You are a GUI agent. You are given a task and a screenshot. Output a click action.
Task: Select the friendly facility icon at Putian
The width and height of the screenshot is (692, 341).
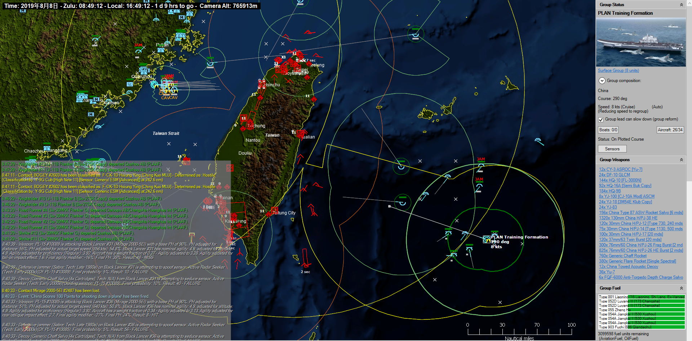click(161, 50)
